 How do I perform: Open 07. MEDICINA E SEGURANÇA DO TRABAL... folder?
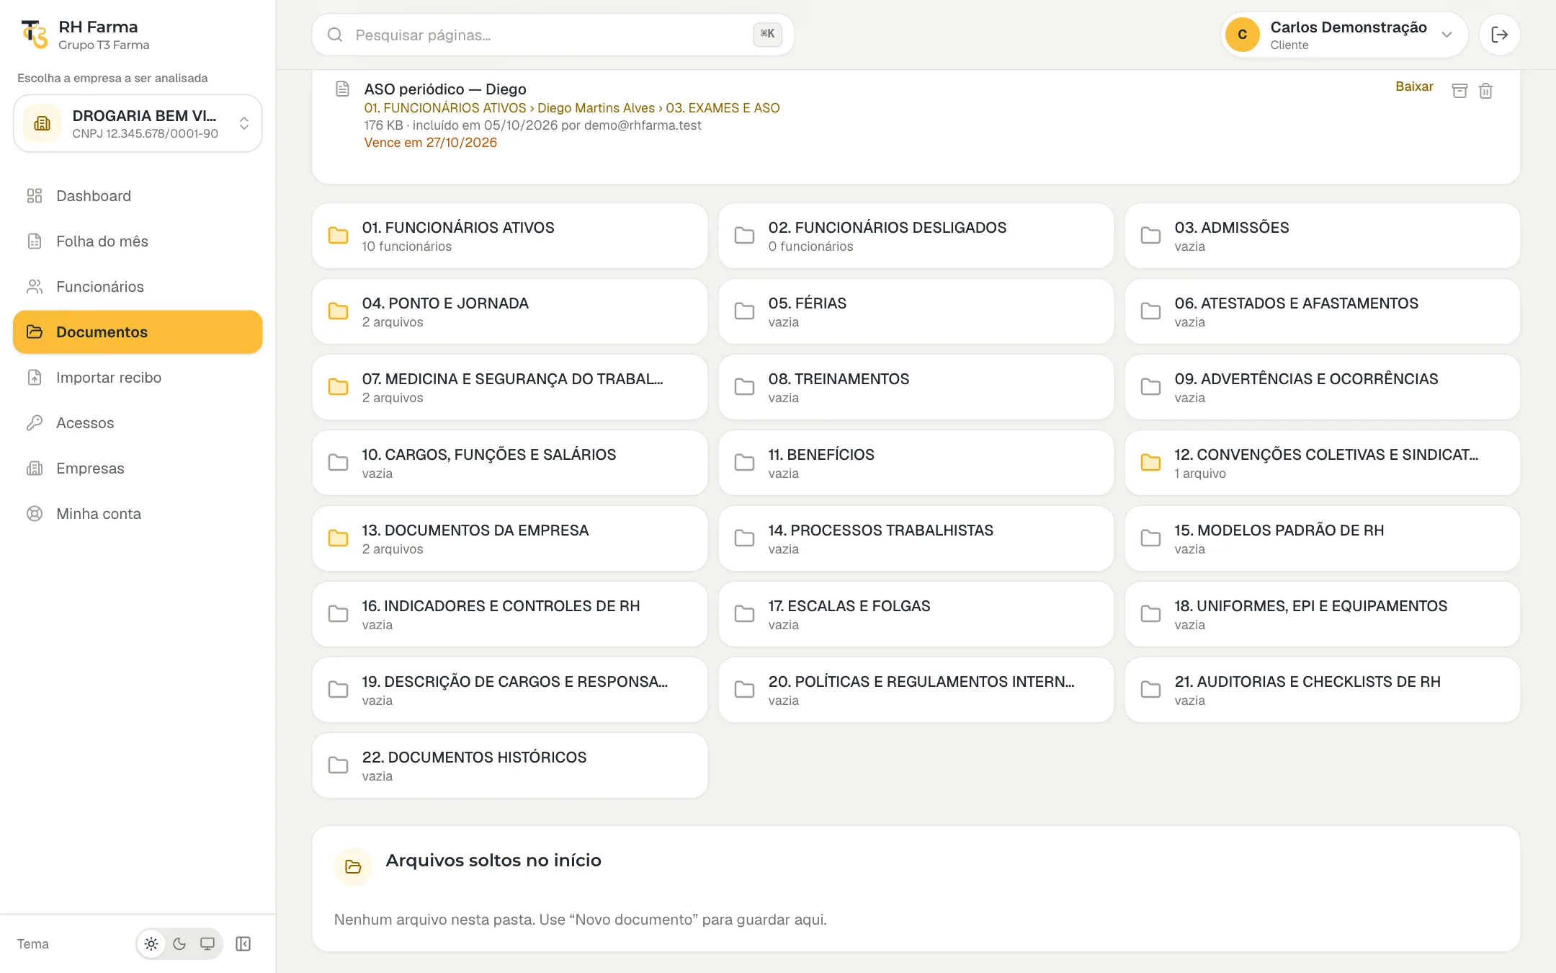click(x=510, y=387)
